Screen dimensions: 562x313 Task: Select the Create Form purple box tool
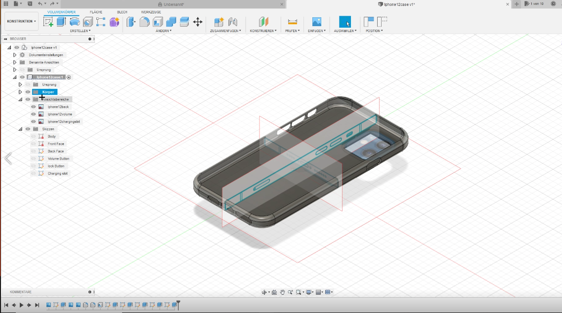coord(114,22)
